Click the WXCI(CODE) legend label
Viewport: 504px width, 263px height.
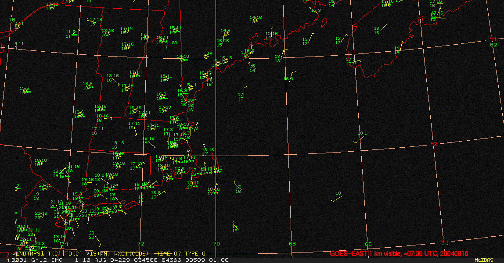(131, 254)
